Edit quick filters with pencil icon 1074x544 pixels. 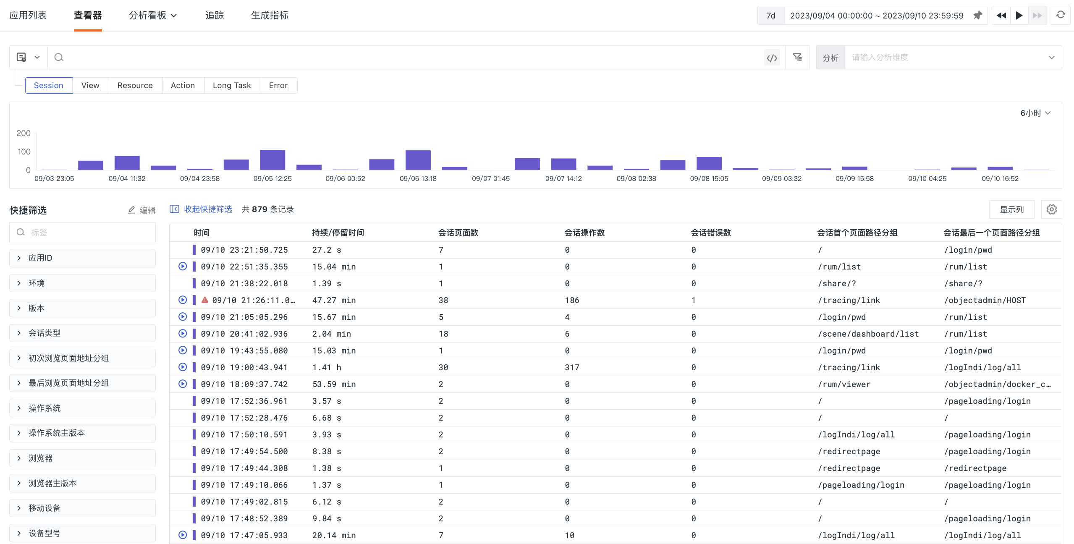[x=141, y=210]
